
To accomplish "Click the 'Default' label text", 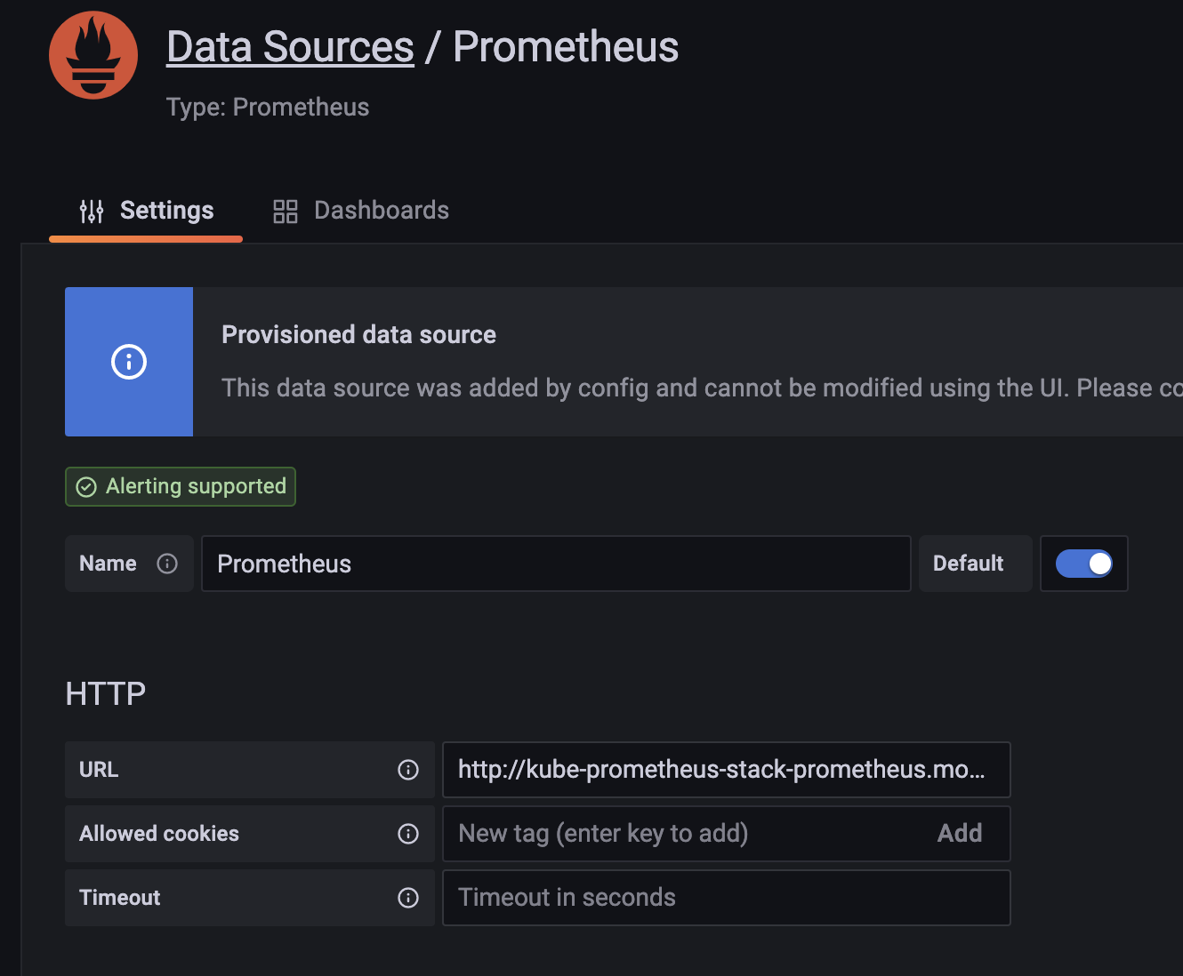I will click(968, 564).
